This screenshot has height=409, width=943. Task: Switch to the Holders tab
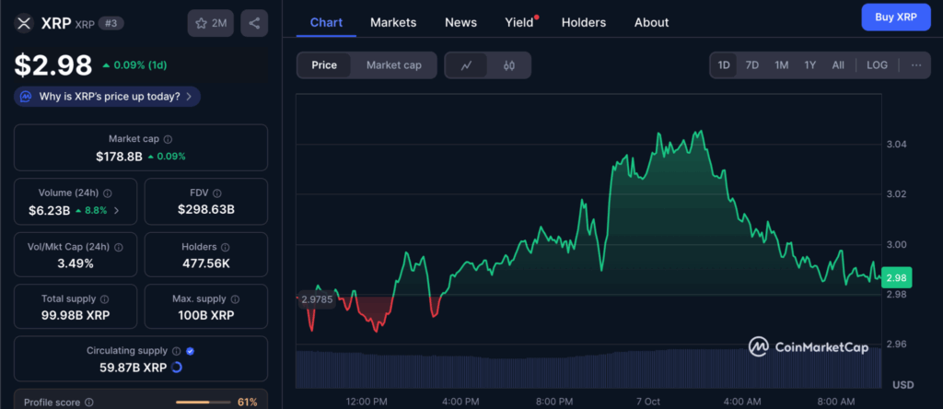[x=584, y=22]
